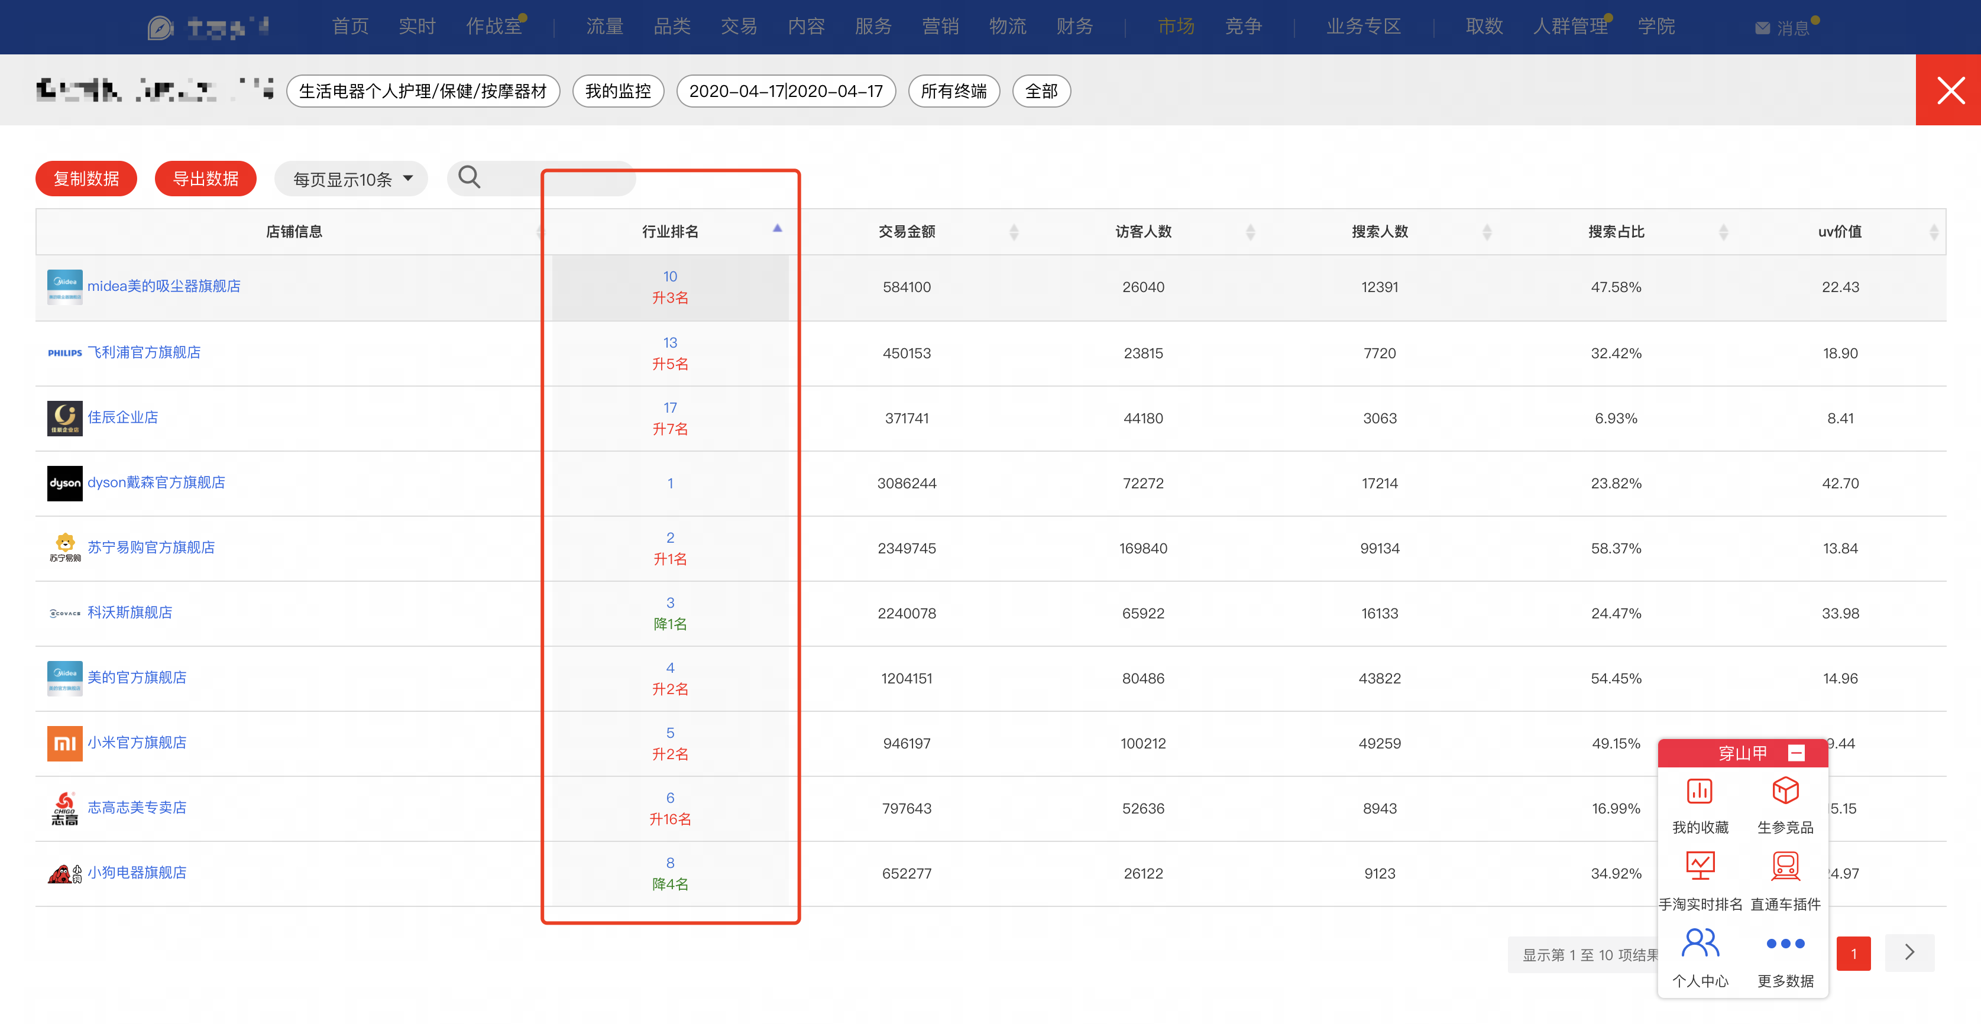Open 手淘实时排名 chart icon

pyautogui.click(x=1700, y=866)
